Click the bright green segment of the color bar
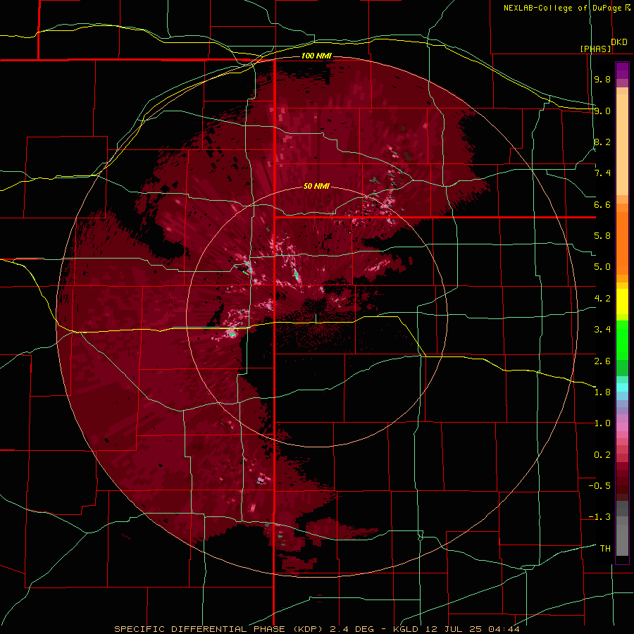The width and height of the screenshot is (634, 634). click(622, 340)
